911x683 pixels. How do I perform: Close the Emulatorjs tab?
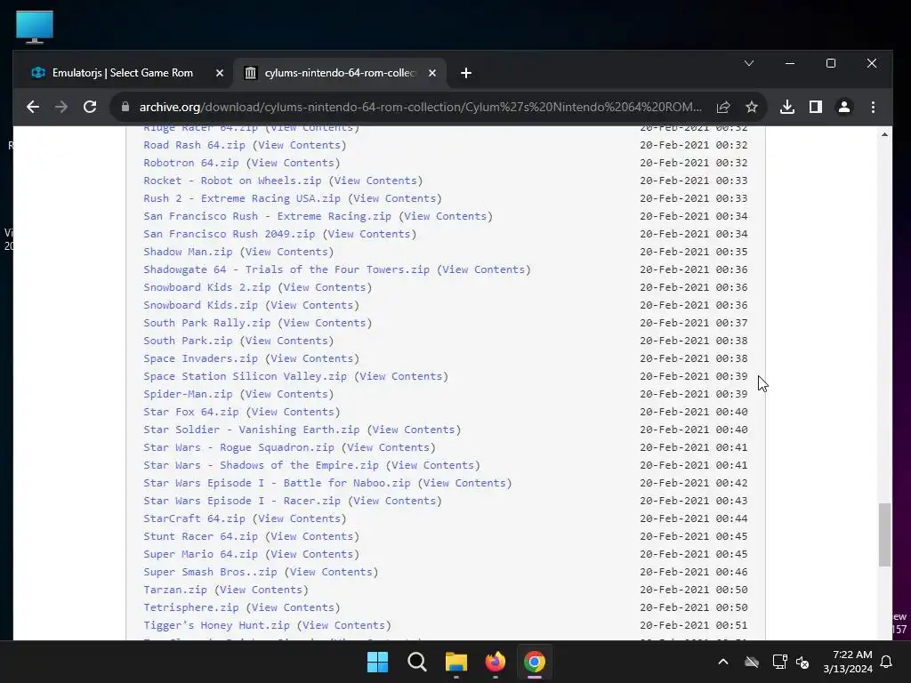pos(220,73)
